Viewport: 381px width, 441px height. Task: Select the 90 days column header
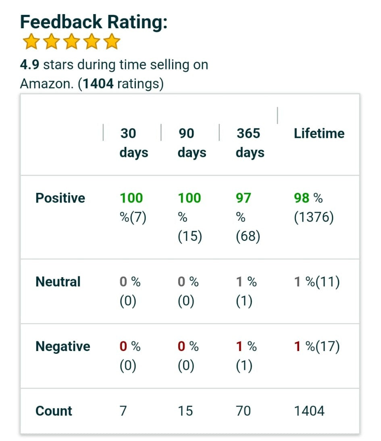[192, 143]
